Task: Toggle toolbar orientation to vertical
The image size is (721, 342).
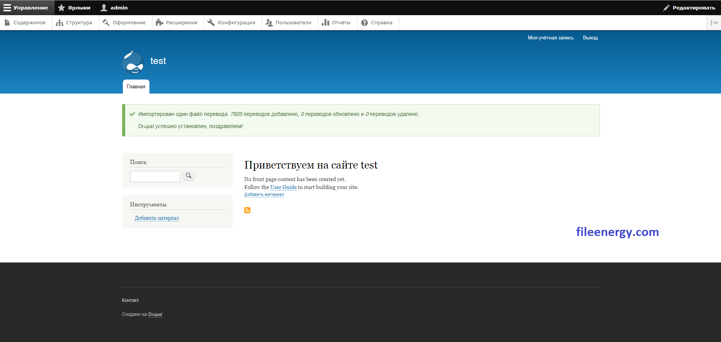Action: (714, 23)
